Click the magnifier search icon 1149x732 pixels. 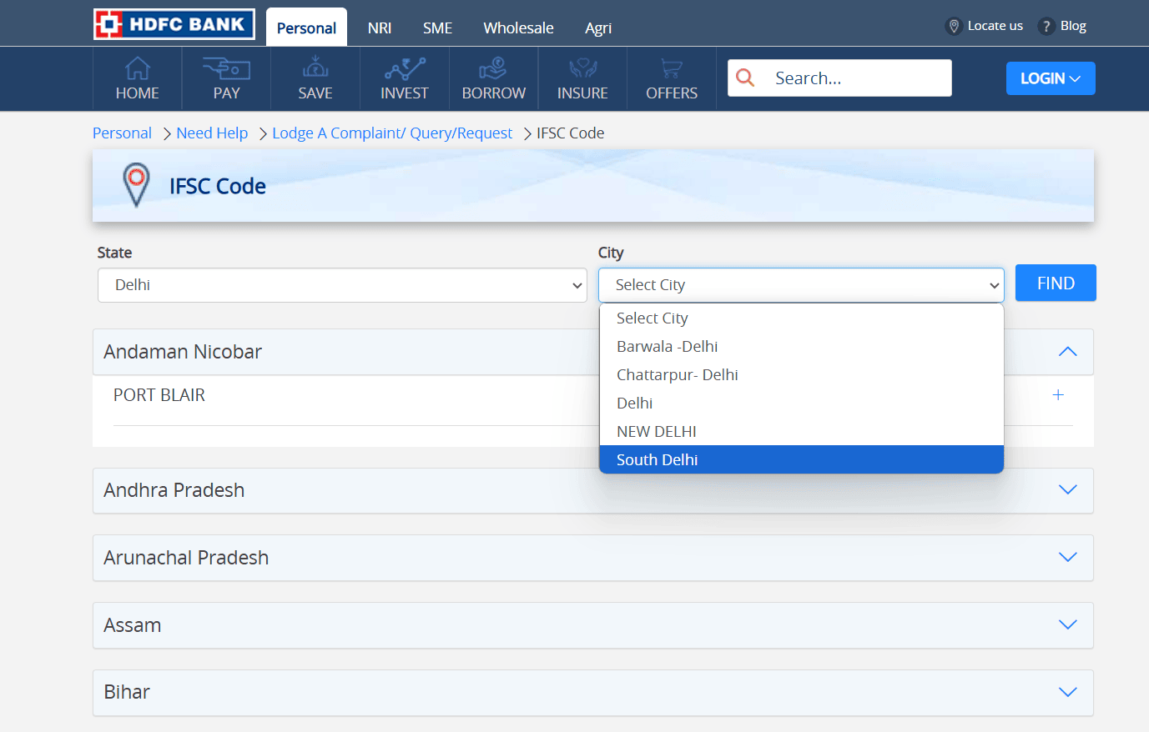click(745, 78)
